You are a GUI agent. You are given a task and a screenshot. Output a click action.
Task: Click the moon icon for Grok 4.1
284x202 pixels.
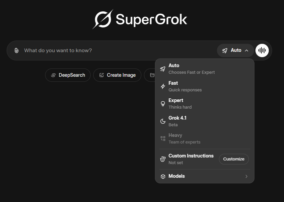(163, 121)
